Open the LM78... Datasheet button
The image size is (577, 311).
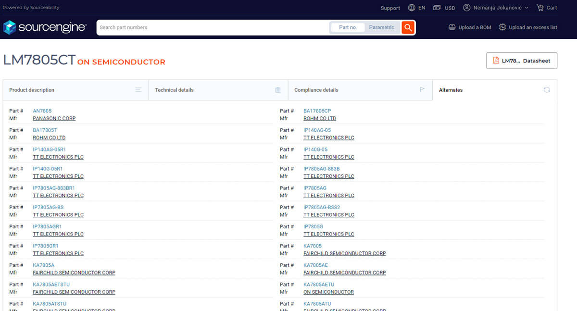[522, 61]
